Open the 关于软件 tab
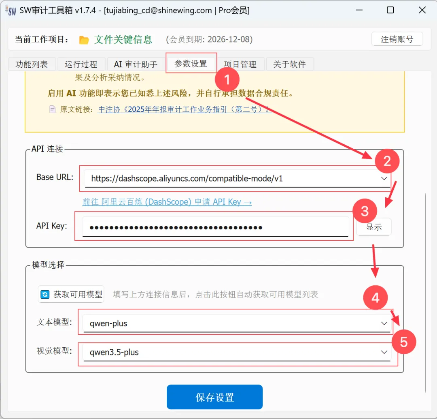437x419 pixels. coord(290,64)
